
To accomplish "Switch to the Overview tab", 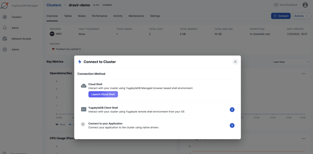I will pyautogui.click(x=52, y=16).
